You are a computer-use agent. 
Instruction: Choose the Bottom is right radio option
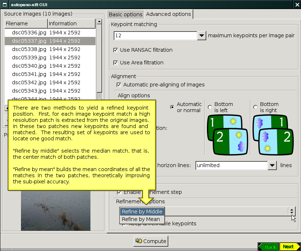255,107
